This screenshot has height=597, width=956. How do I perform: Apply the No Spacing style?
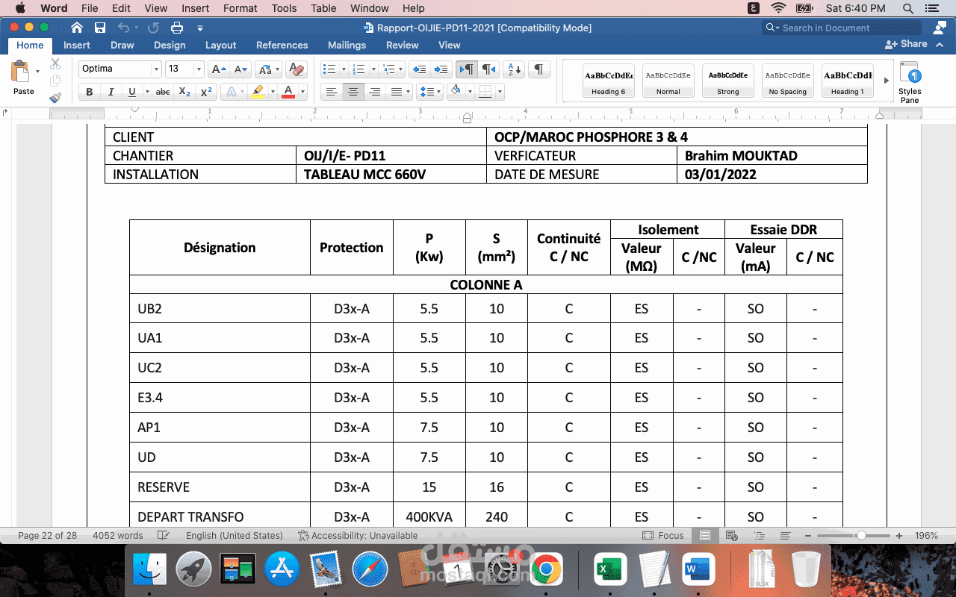tap(788, 81)
